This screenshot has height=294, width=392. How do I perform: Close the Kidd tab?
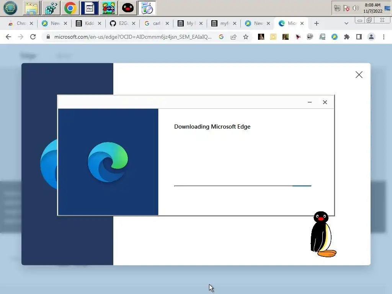coord(100,23)
